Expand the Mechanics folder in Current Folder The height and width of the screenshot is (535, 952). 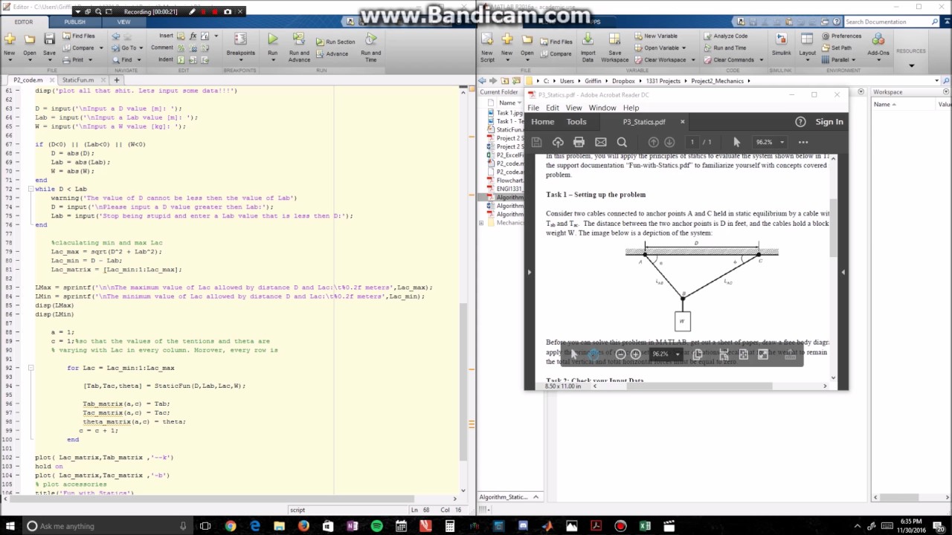(481, 223)
